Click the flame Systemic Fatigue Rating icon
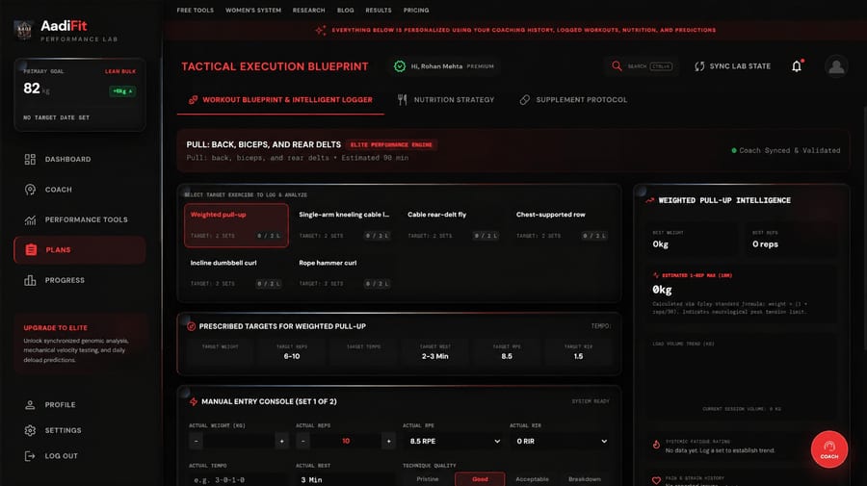Screen dimensions: 867x486 point(656,445)
